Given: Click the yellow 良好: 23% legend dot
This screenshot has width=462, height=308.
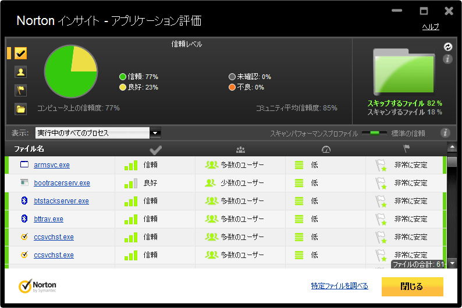Looking at the screenshot, I should [x=123, y=87].
